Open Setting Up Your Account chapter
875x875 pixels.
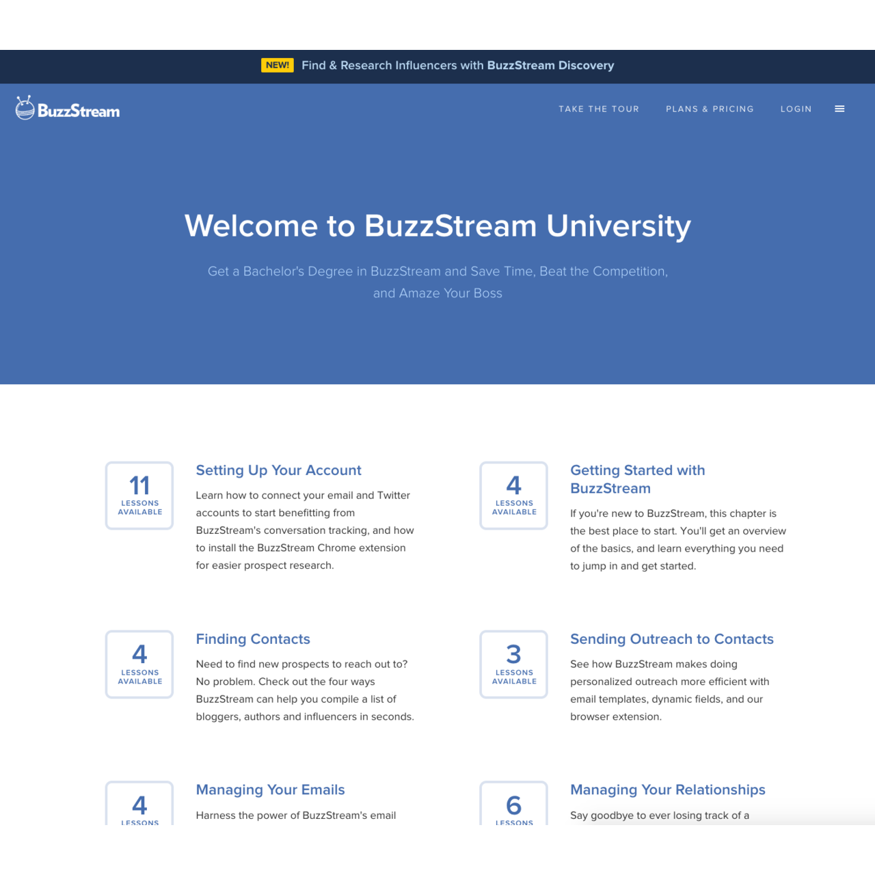(278, 470)
